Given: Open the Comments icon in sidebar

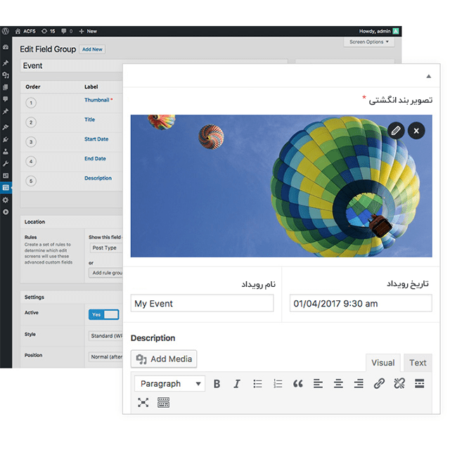Looking at the screenshot, I should click(6, 99).
